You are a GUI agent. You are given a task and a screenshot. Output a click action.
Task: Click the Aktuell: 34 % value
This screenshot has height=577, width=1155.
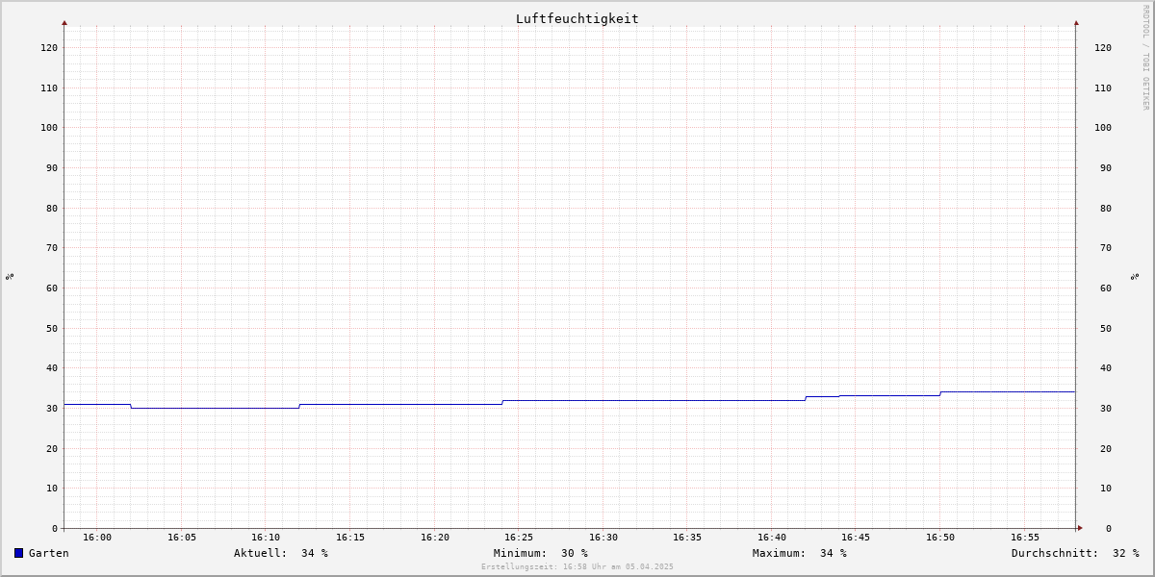coord(281,553)
